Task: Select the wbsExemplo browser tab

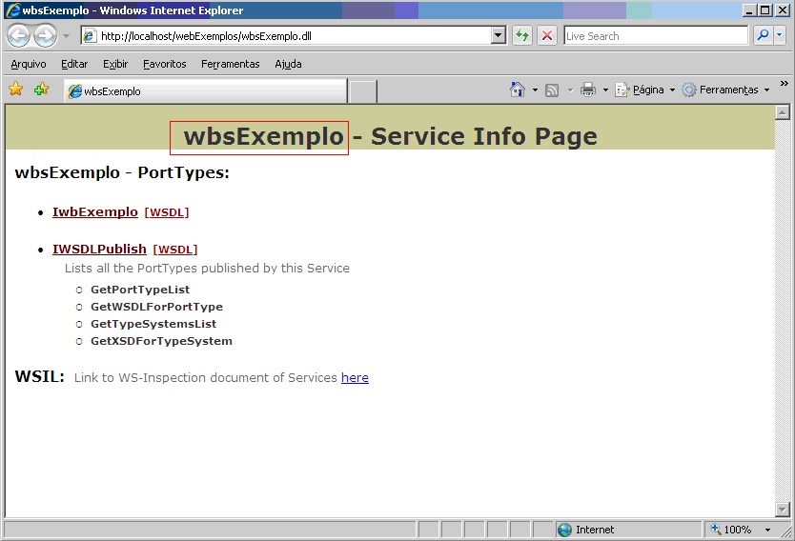Action: pyautogui.click(x=205, y=91)
